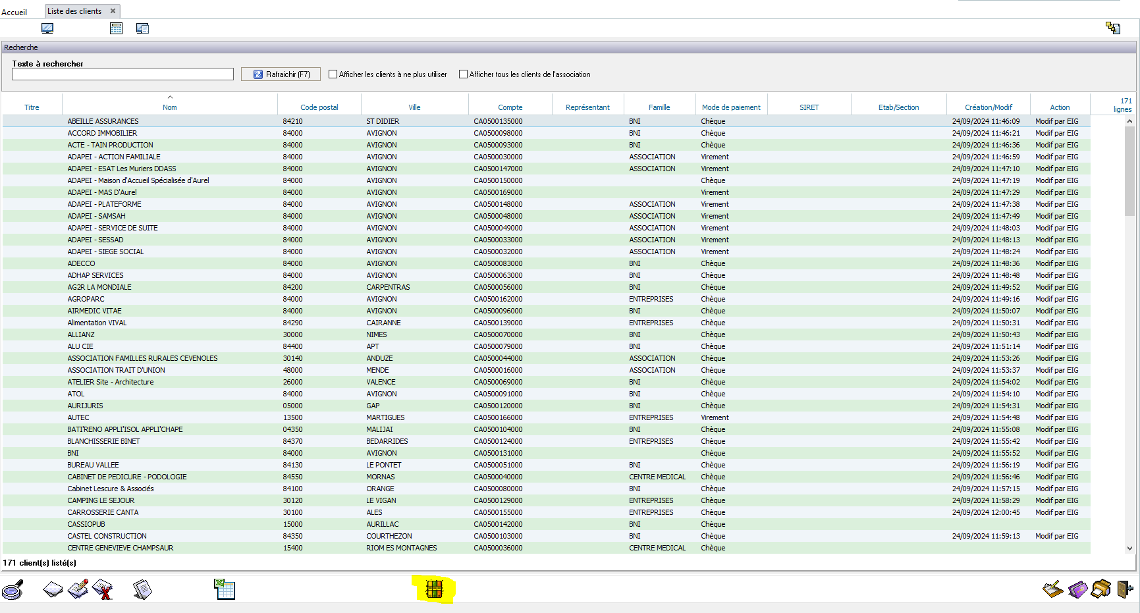The height and width of the screenshot is (613, 1140).
Task: Sort by the Représentant column header
Action: tap(587, 107)
